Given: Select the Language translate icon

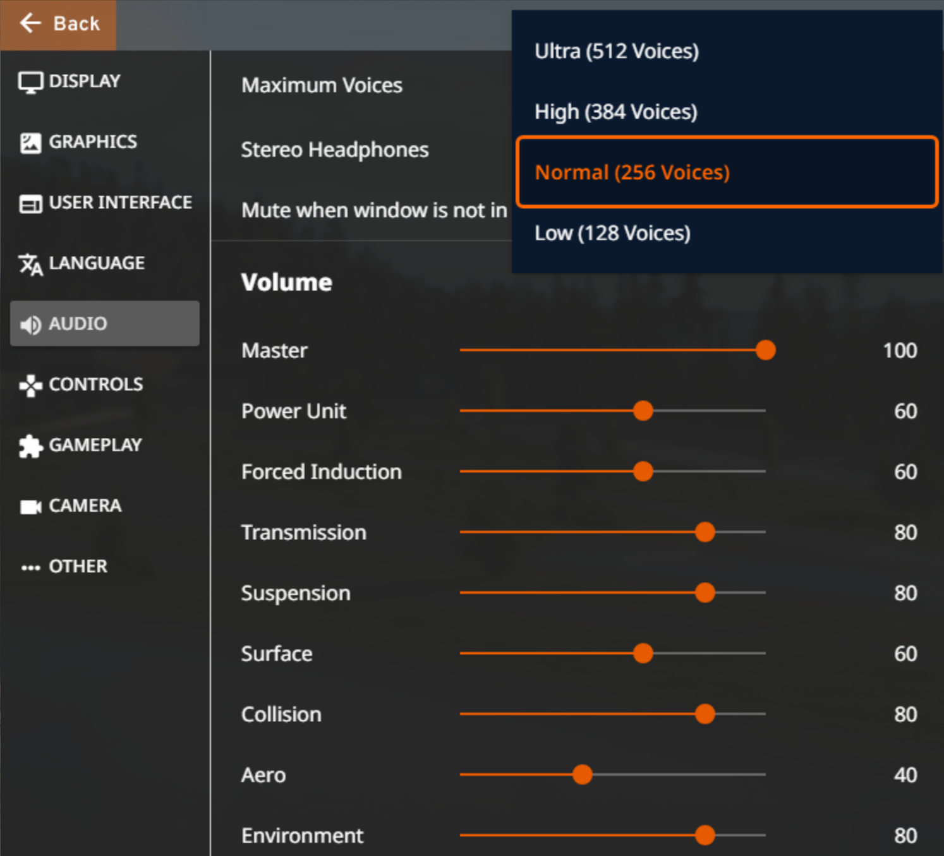Looking at the screenshot, I should pyautogui.click(x=30, y=264).
